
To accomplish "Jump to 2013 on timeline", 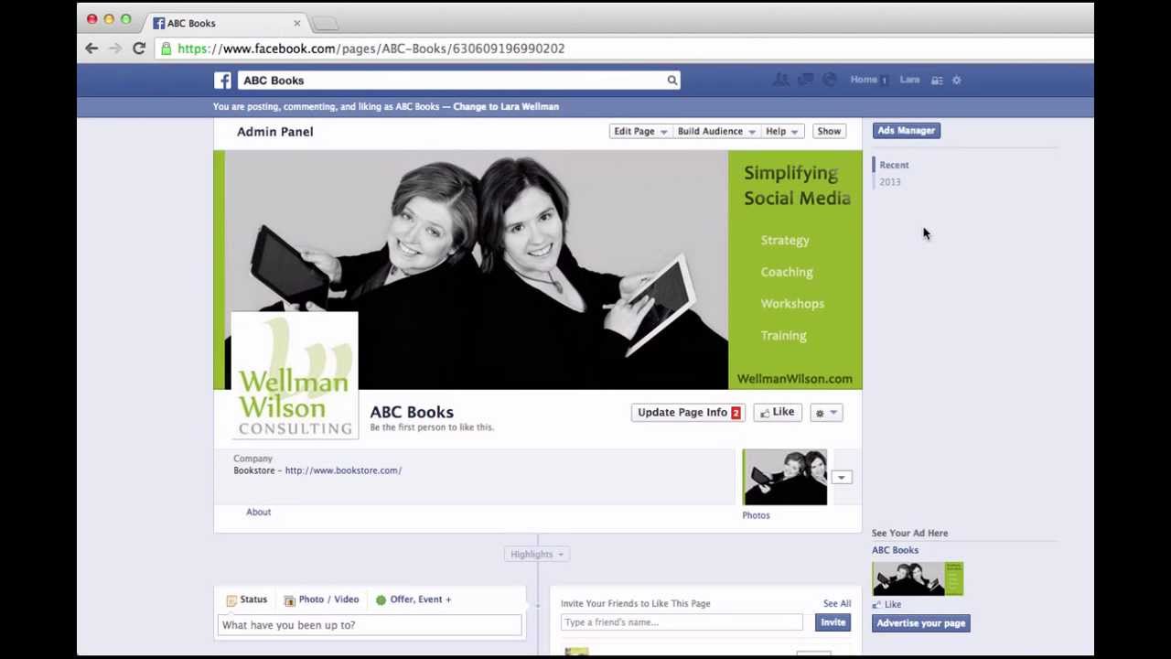I will [x=890, y=182].
